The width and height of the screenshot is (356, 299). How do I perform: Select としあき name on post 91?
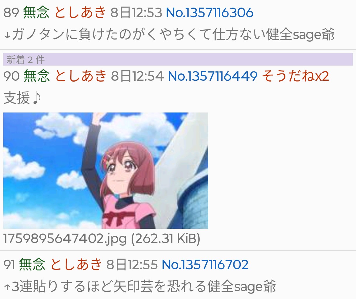coord(76,264)
